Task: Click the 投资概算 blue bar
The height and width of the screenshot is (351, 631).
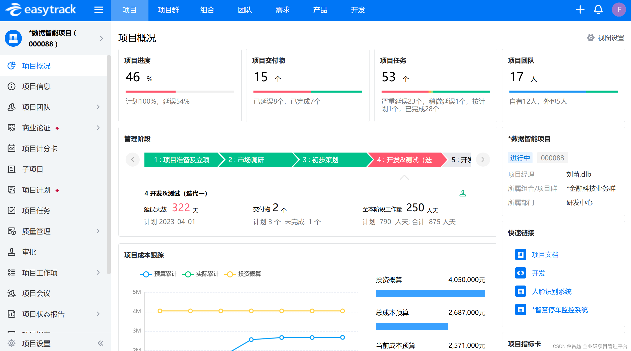Action: [430, 294]
